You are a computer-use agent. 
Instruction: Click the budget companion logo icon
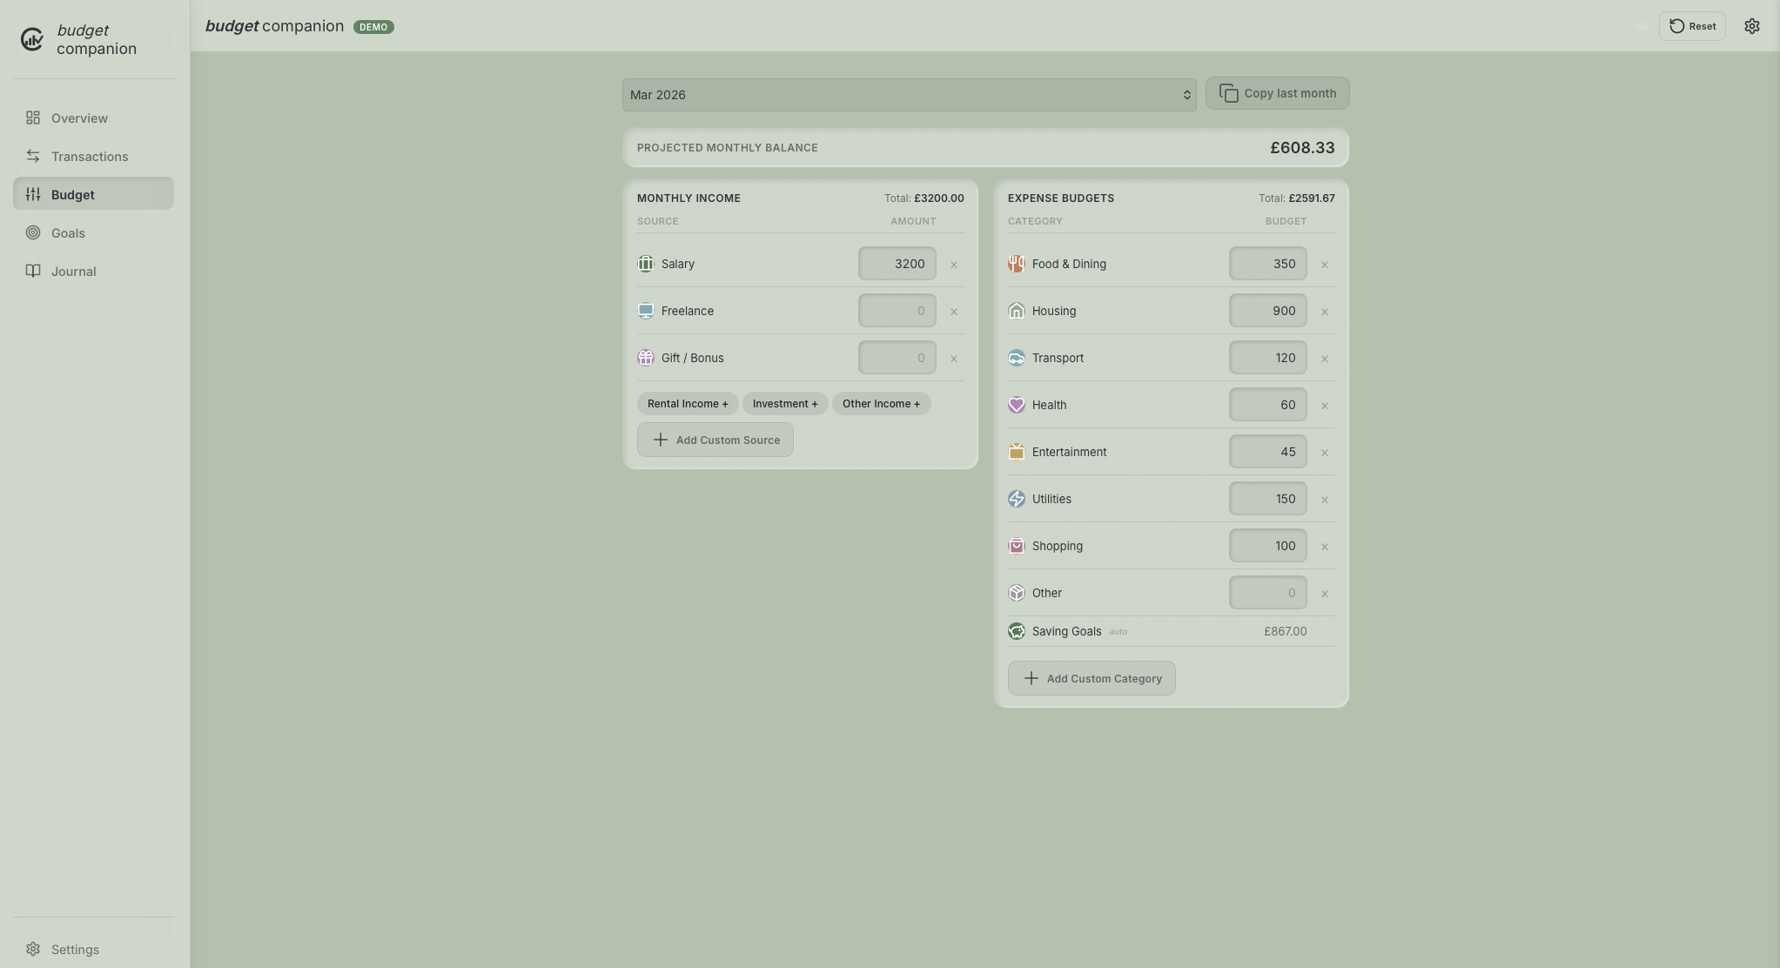[32, 39]
